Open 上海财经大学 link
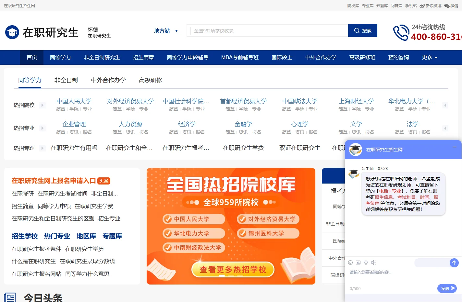 point(356,101)
